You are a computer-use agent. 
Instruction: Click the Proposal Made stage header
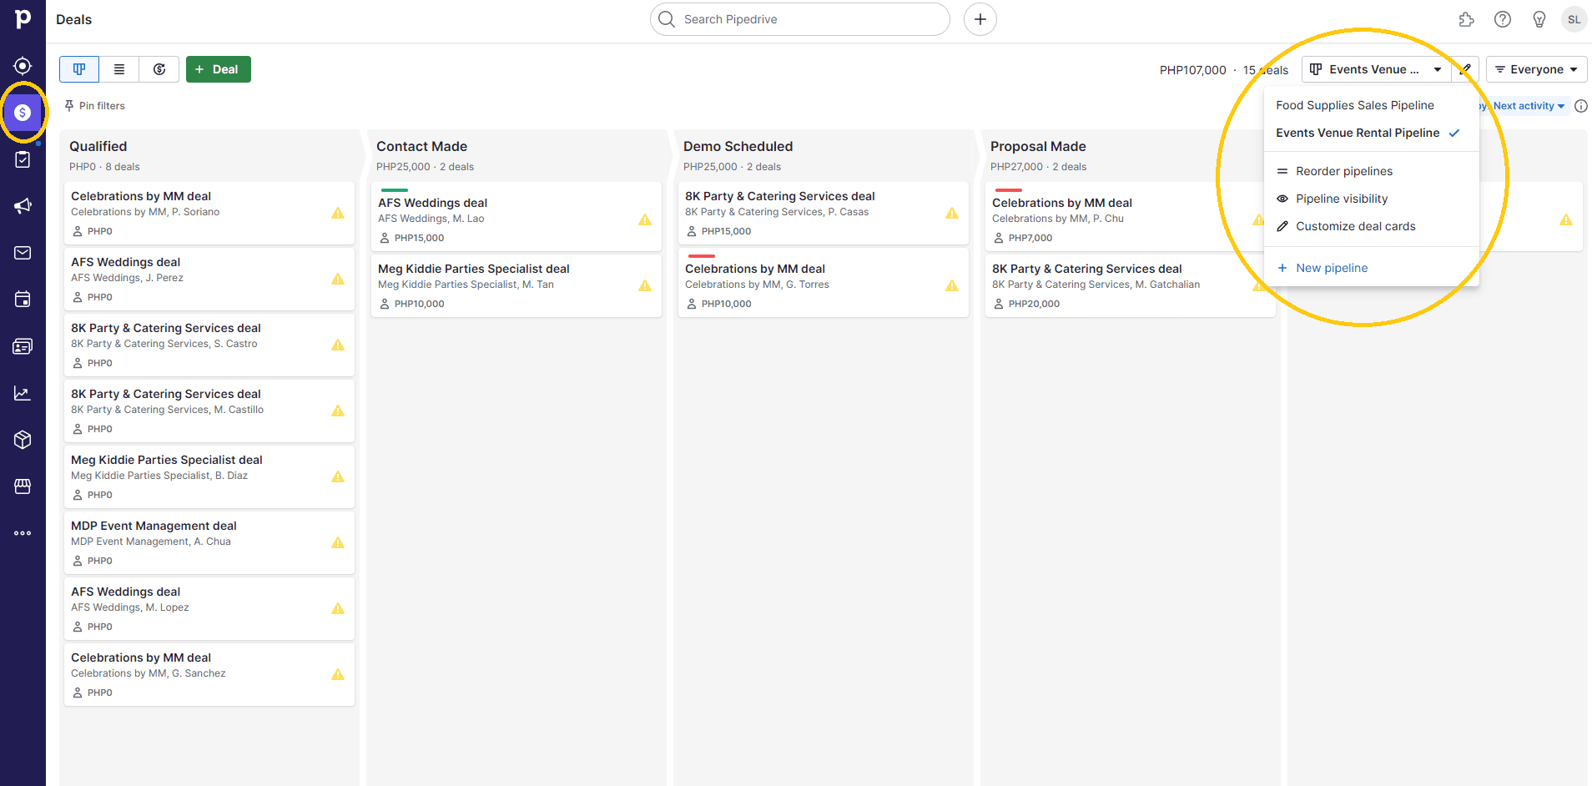coord(1038,146)
